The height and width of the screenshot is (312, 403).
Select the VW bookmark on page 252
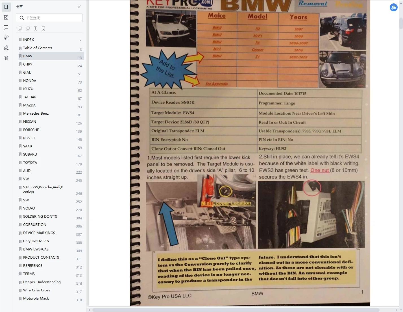click(51, 200)
